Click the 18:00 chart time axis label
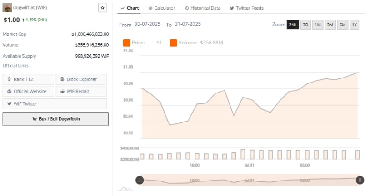 tap(195, 165)
